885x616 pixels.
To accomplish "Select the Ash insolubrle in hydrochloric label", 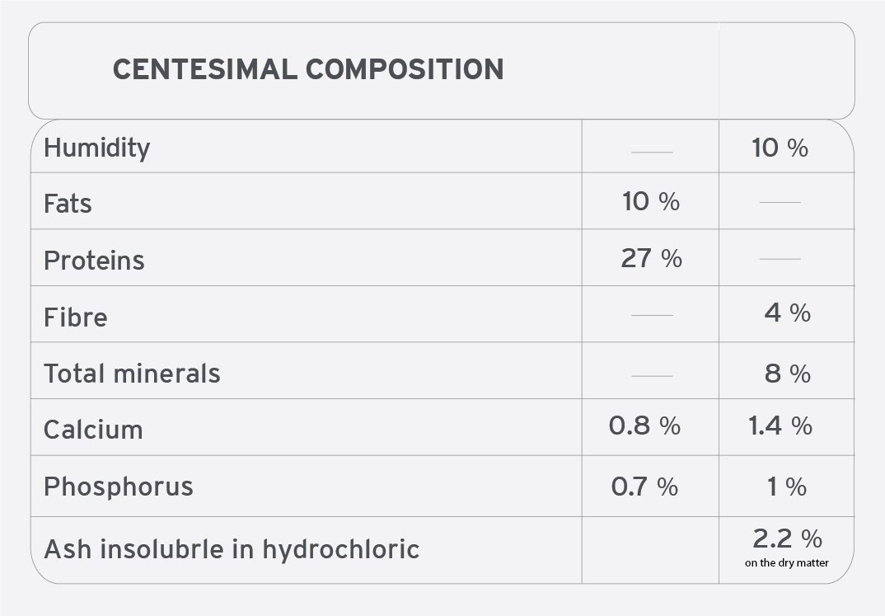I will point(232,549).
